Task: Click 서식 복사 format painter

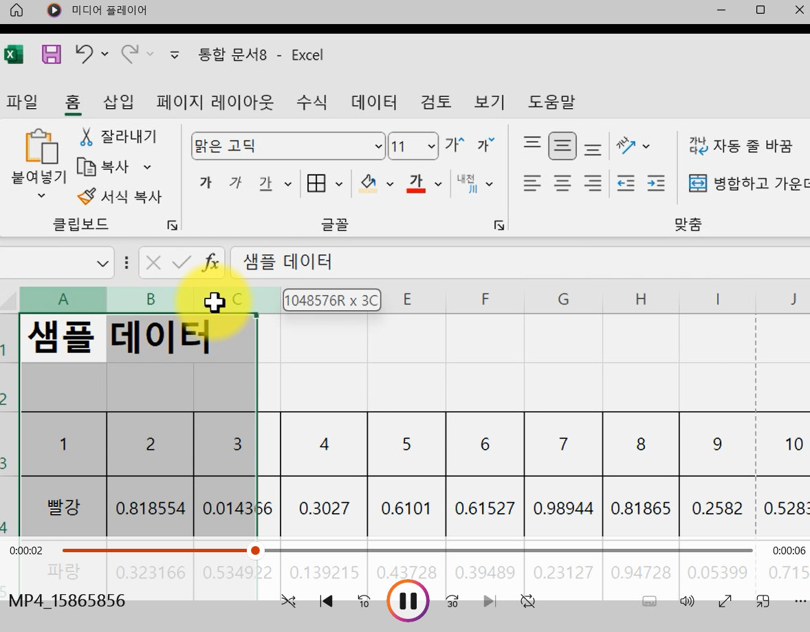Action: [120, 197]
